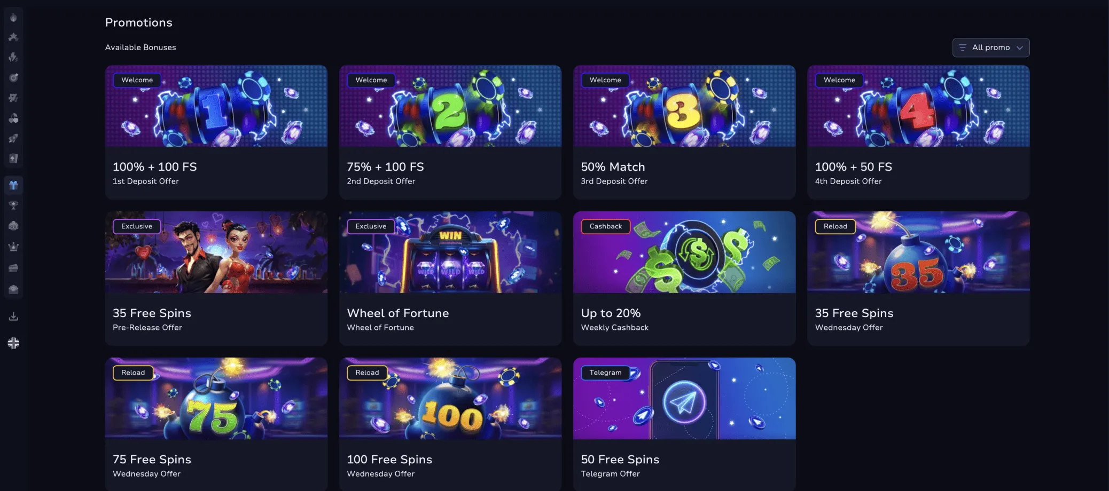Open the 50% Match 3rd Deposit Offer
The width and height of the screenshot is (1109, 491).
pyautogui.click(x=684, y=132)
